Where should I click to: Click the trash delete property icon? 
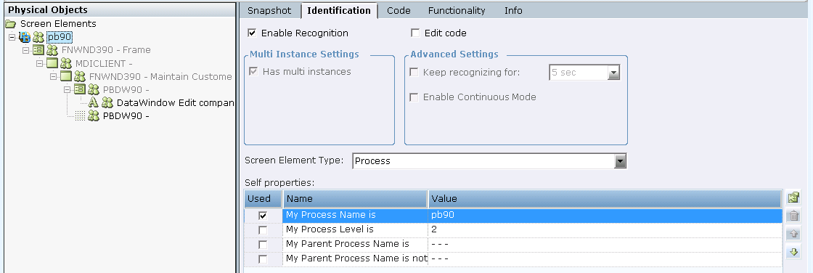(x=793, y=216)
